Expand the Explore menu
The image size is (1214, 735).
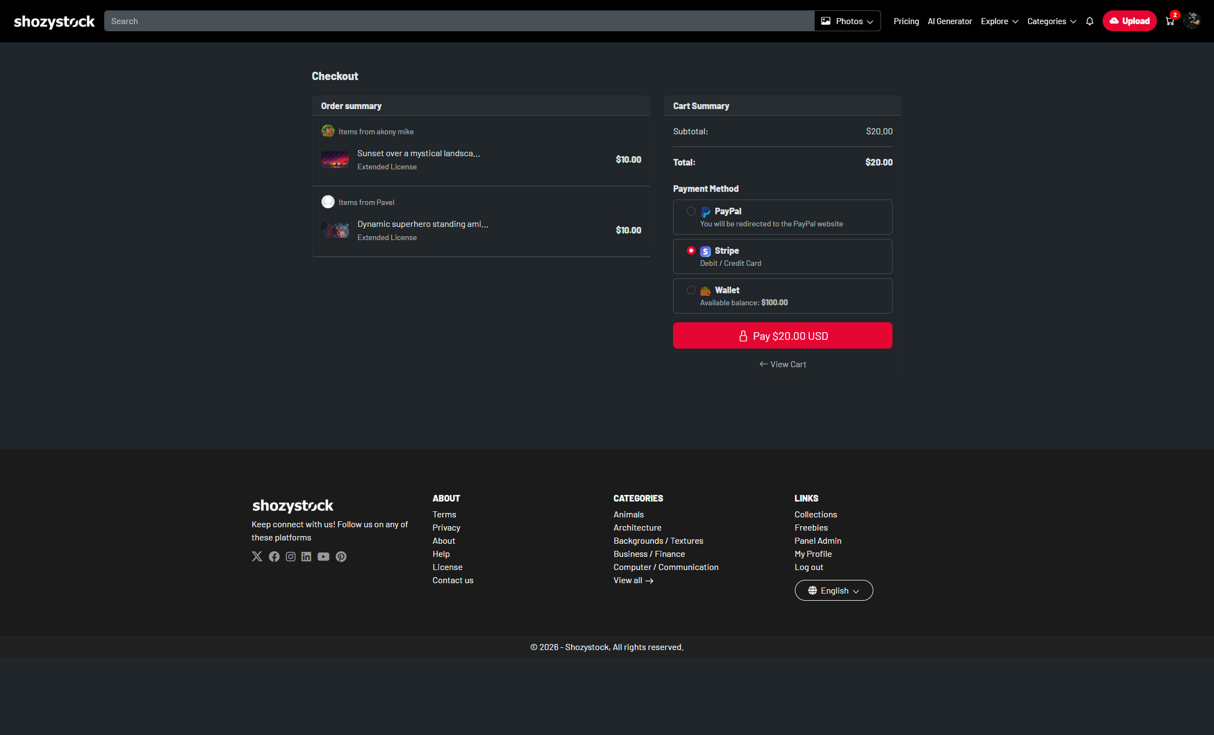[999, 21]
